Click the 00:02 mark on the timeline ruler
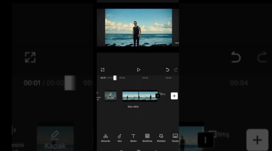This screenshot has width=272, height=151. point(145,78)
